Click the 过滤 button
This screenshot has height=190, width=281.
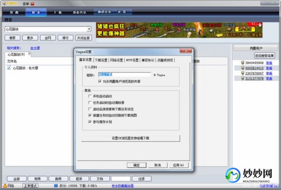(x=142, y=179)
